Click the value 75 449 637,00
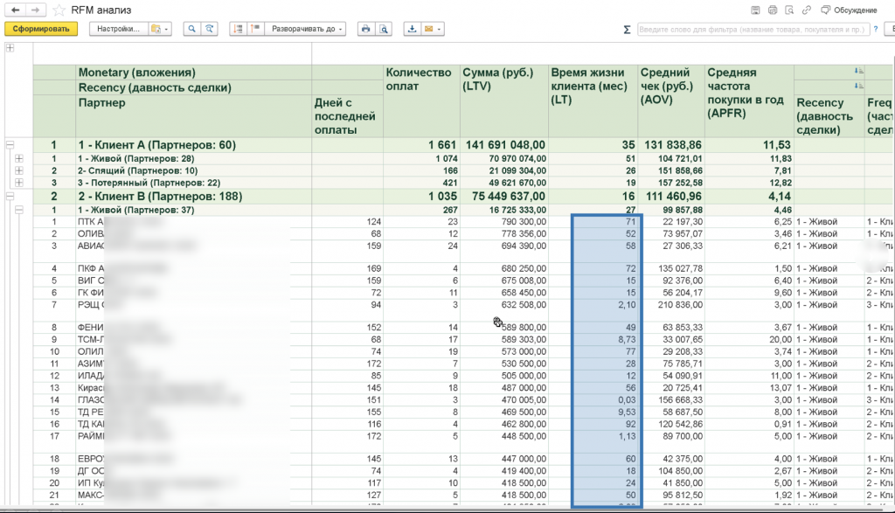The height and width of the screenshot is (513, 895). click(509, 197)
